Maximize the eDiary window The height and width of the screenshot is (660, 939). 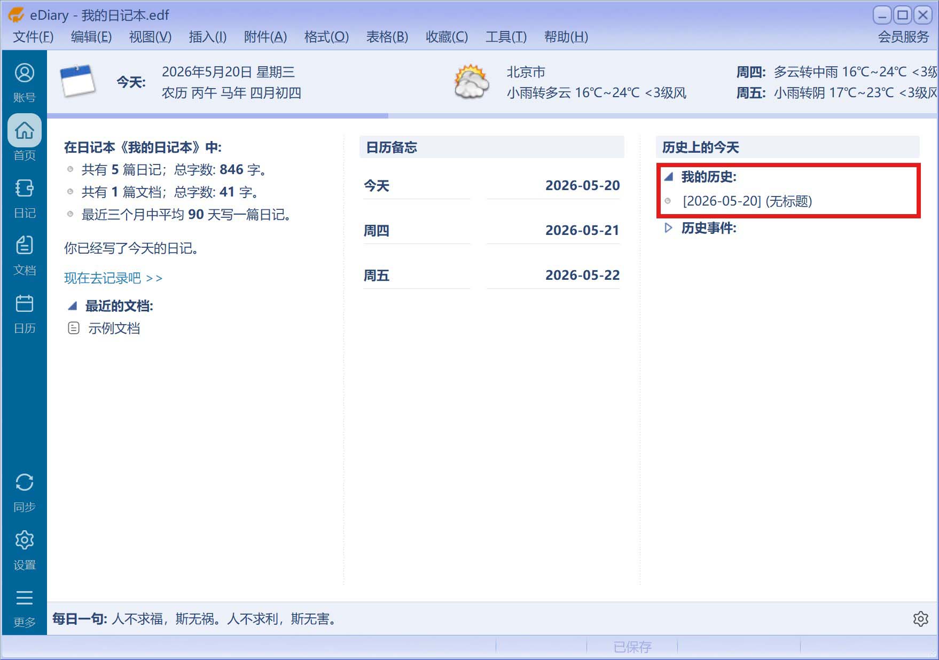coord(903,15)
